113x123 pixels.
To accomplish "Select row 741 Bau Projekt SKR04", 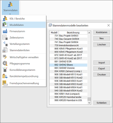I will [x=68, y=42].
